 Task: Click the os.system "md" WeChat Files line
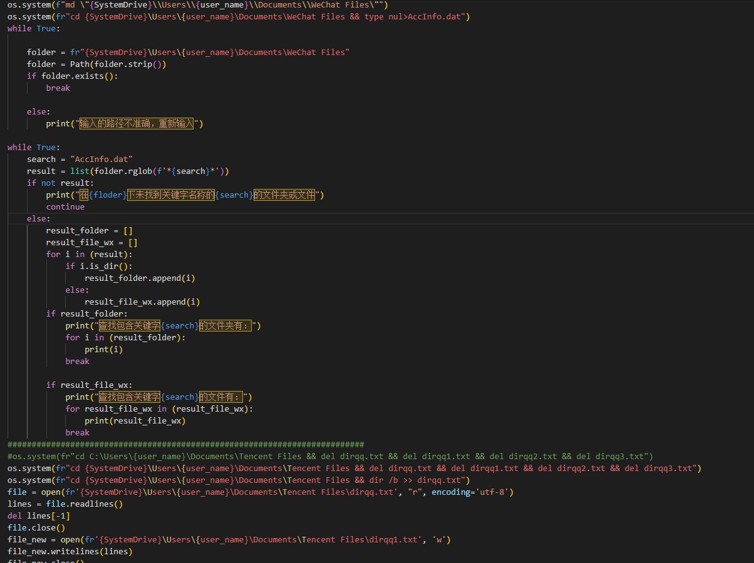coord(197,4)
